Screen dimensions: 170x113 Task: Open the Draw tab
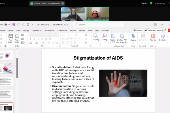click(x=18, y=31)
